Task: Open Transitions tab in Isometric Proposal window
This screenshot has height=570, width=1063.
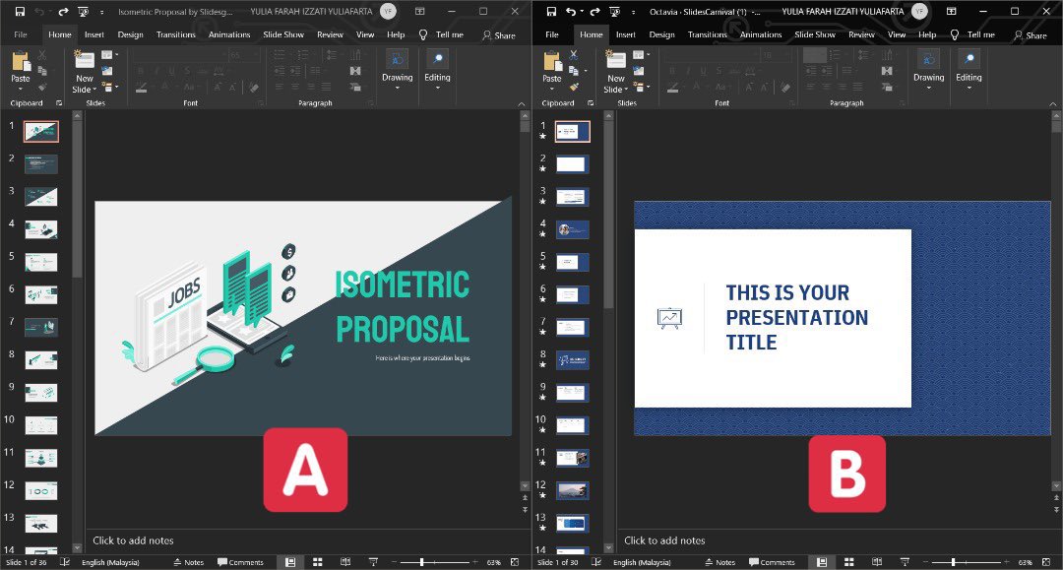Action: [175, 34]
